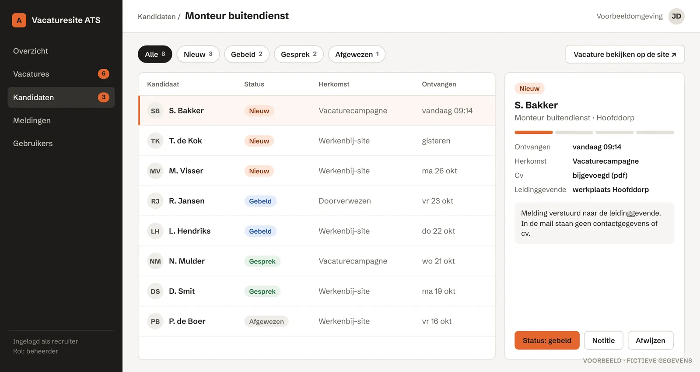Click Vacature bekijken op de site button
Image resolution: width=700 pixels, height=372 pixels.
pyautogui.click(x=625, y=54)
